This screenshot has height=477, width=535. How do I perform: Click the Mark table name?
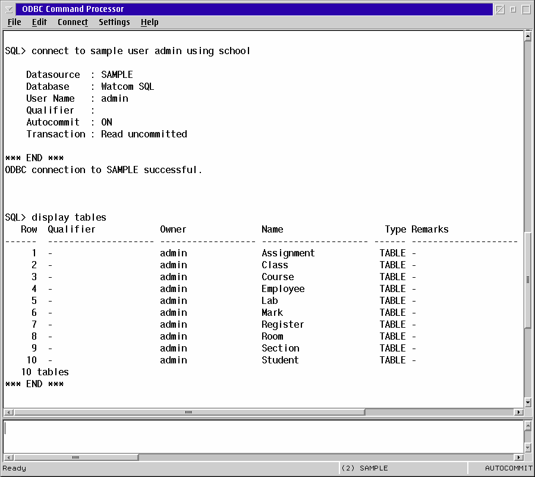coord(272,313)
